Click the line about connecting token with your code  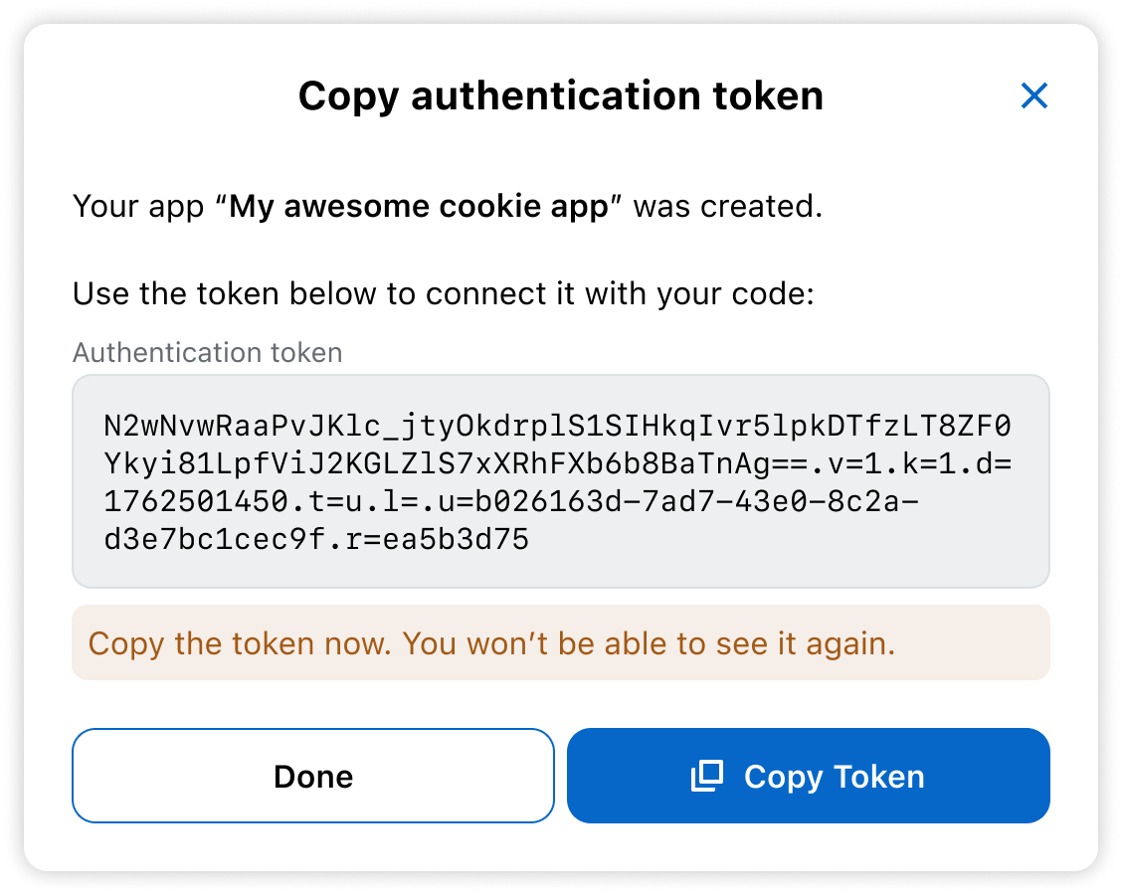(x=444, y=293)
